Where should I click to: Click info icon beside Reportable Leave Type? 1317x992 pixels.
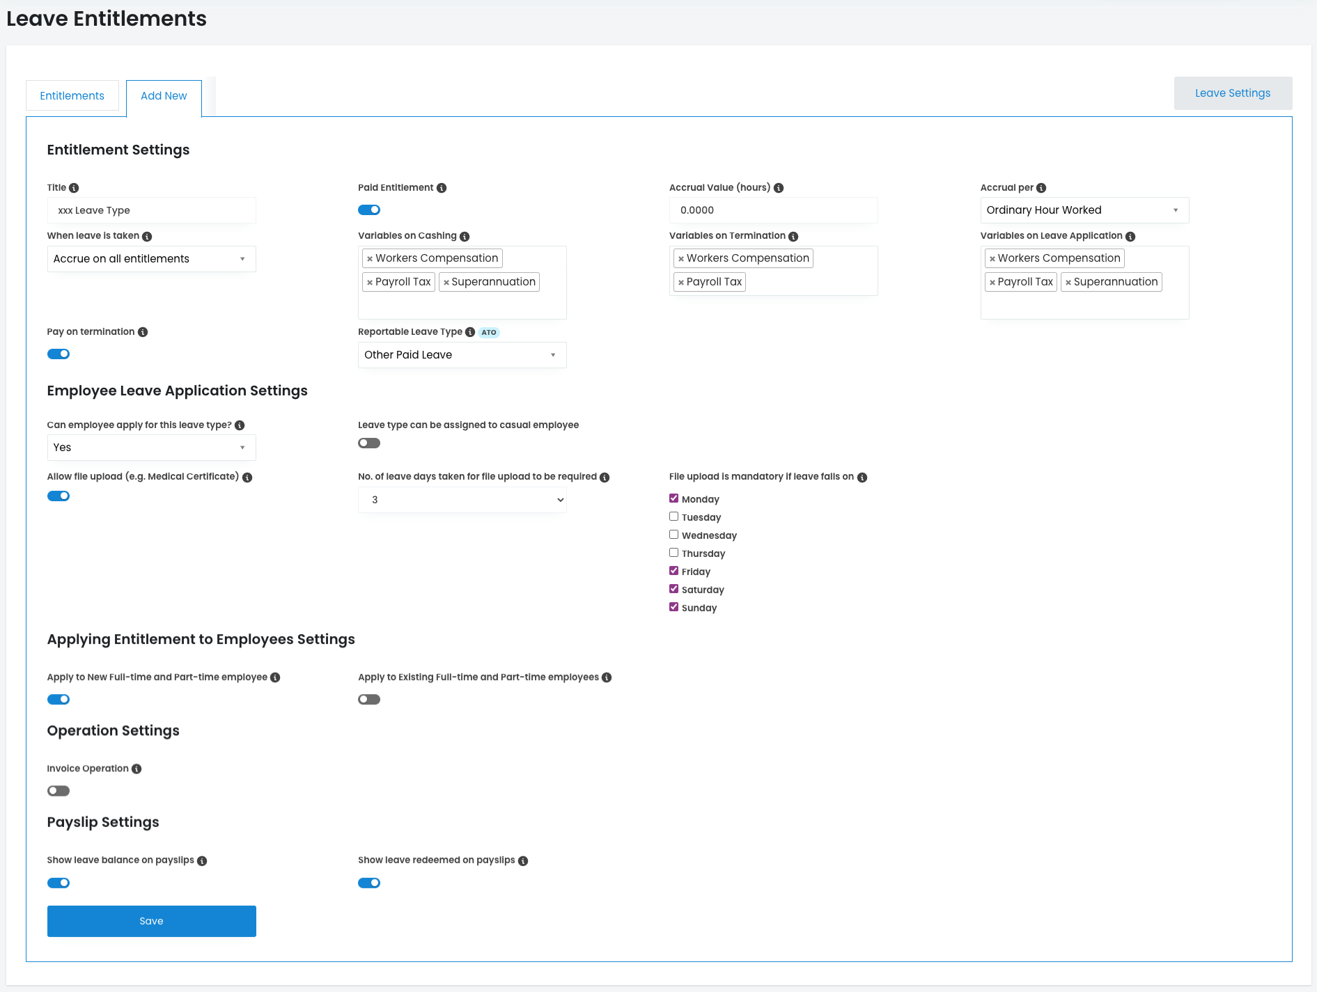coord(470,332)
